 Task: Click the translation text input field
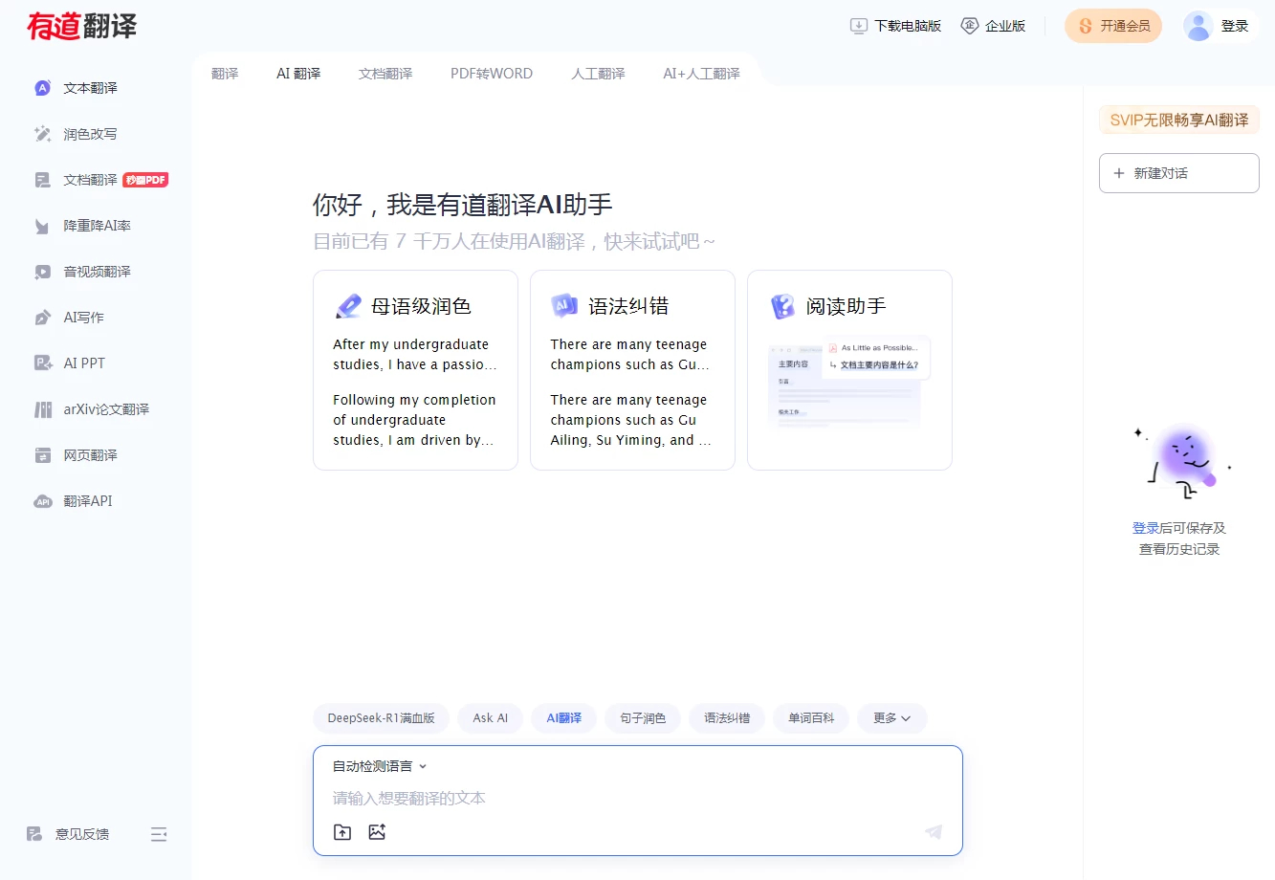(x=631, y=798)
